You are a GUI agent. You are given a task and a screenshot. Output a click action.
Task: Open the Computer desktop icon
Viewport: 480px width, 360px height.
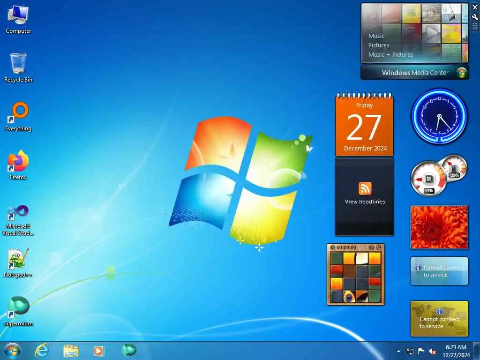(18, 19)
